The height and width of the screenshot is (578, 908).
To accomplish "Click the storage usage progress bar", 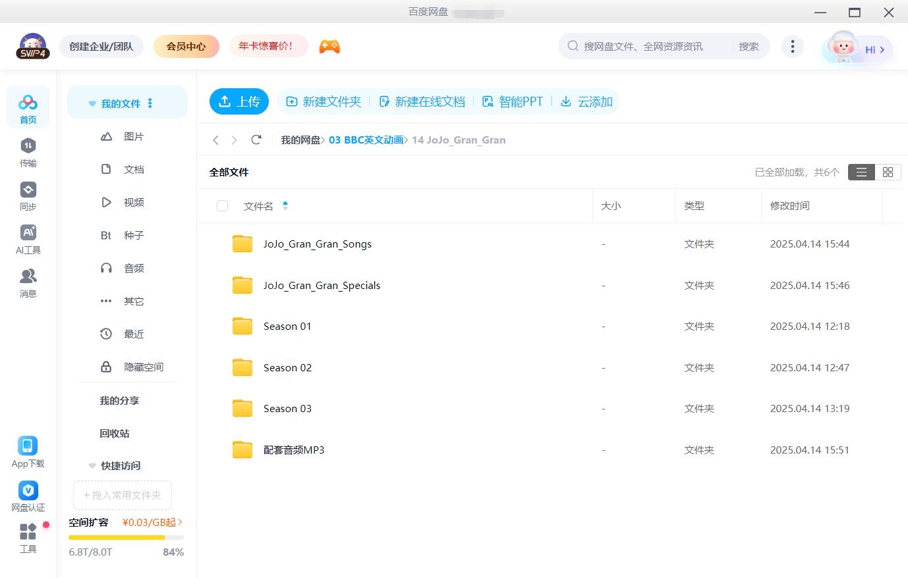I will (125, 537).
